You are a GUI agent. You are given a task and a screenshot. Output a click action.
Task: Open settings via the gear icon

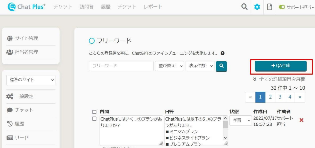point(257,7)
